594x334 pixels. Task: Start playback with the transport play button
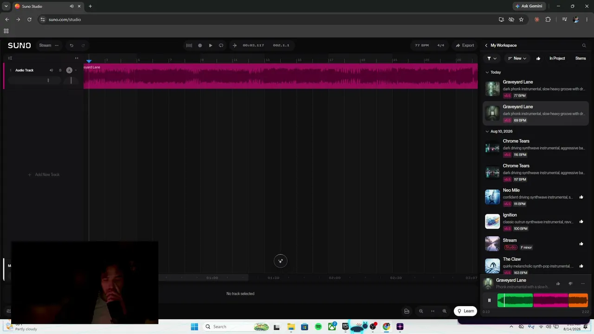[x=211, y=45]
